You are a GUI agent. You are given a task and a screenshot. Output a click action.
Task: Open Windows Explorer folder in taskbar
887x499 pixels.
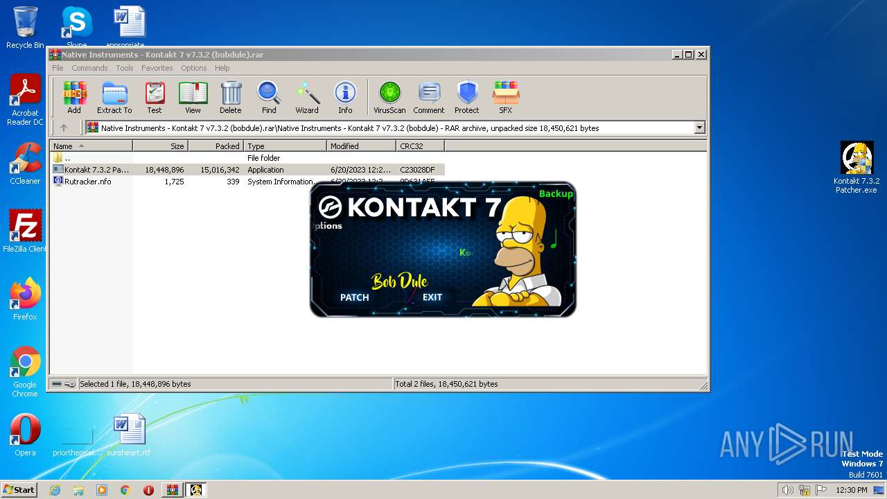[x=78, y=490]
